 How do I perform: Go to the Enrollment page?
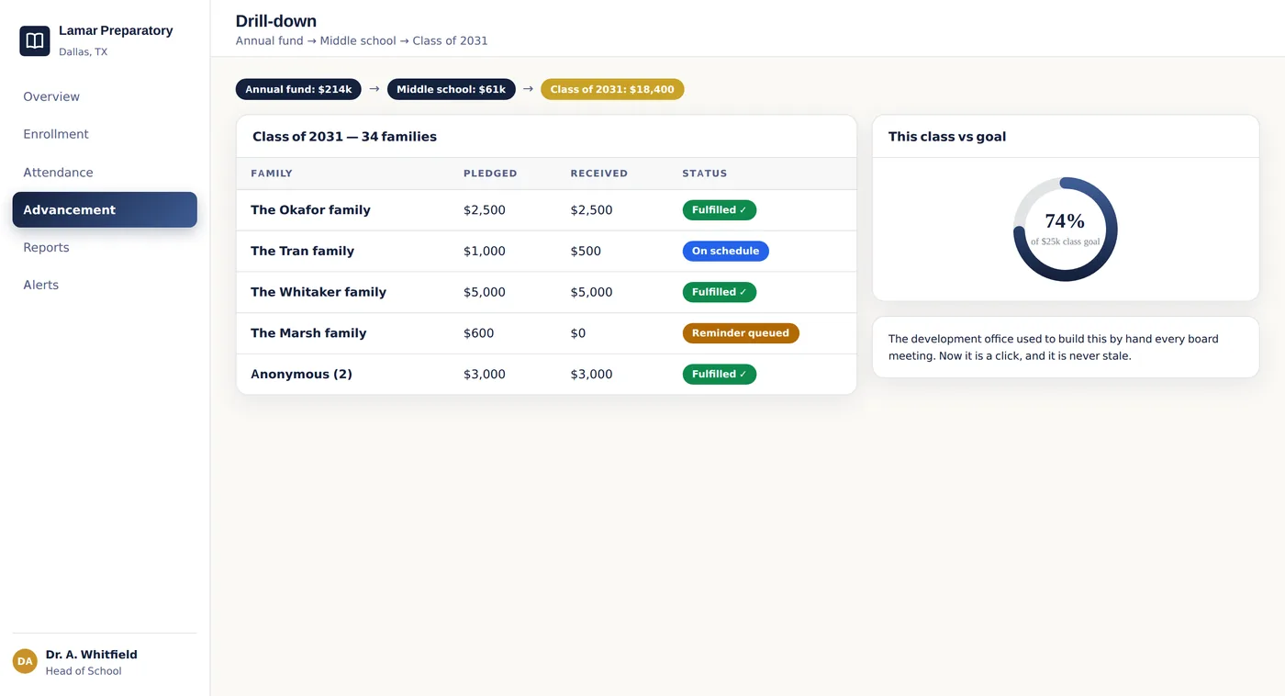[x=105, y=134]
